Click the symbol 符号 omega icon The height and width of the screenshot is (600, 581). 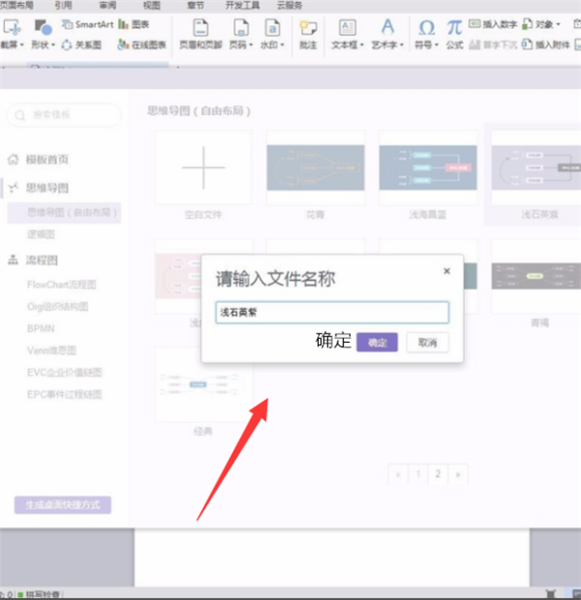[426, 28]
